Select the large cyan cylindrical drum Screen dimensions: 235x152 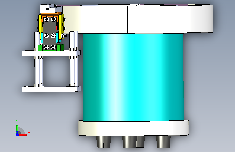tap(133, 77)
